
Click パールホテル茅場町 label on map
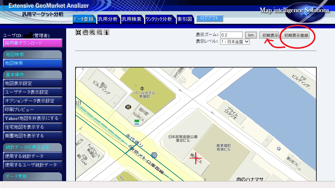(x=144, y=95)
